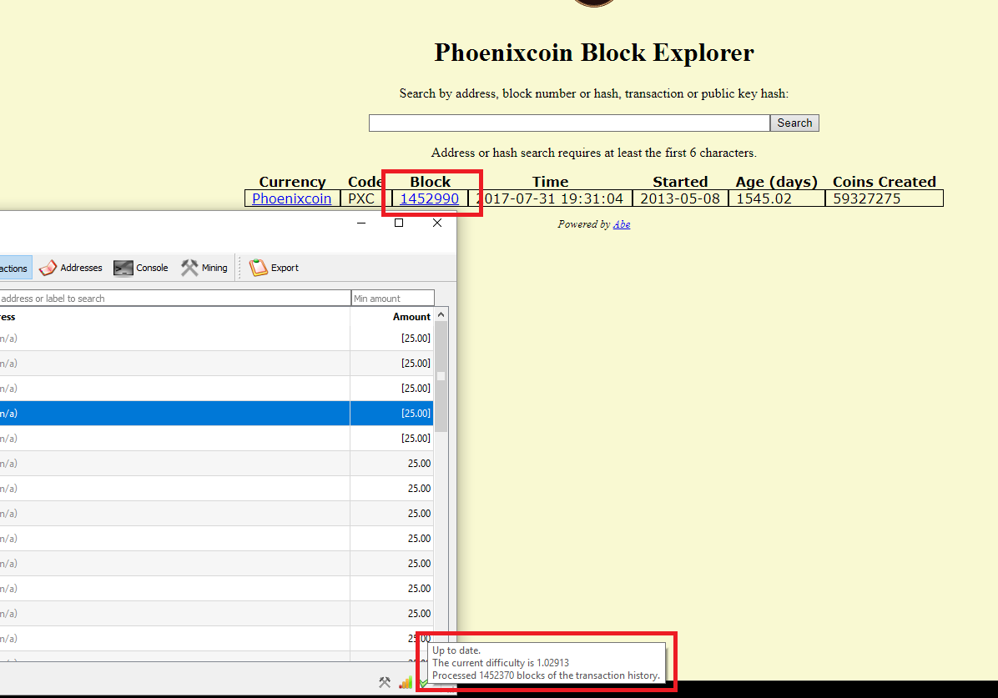Click the 'current difficulty is 1.02913' tooltip line
This screenshot has height=698, width=998.
[501, 663]
